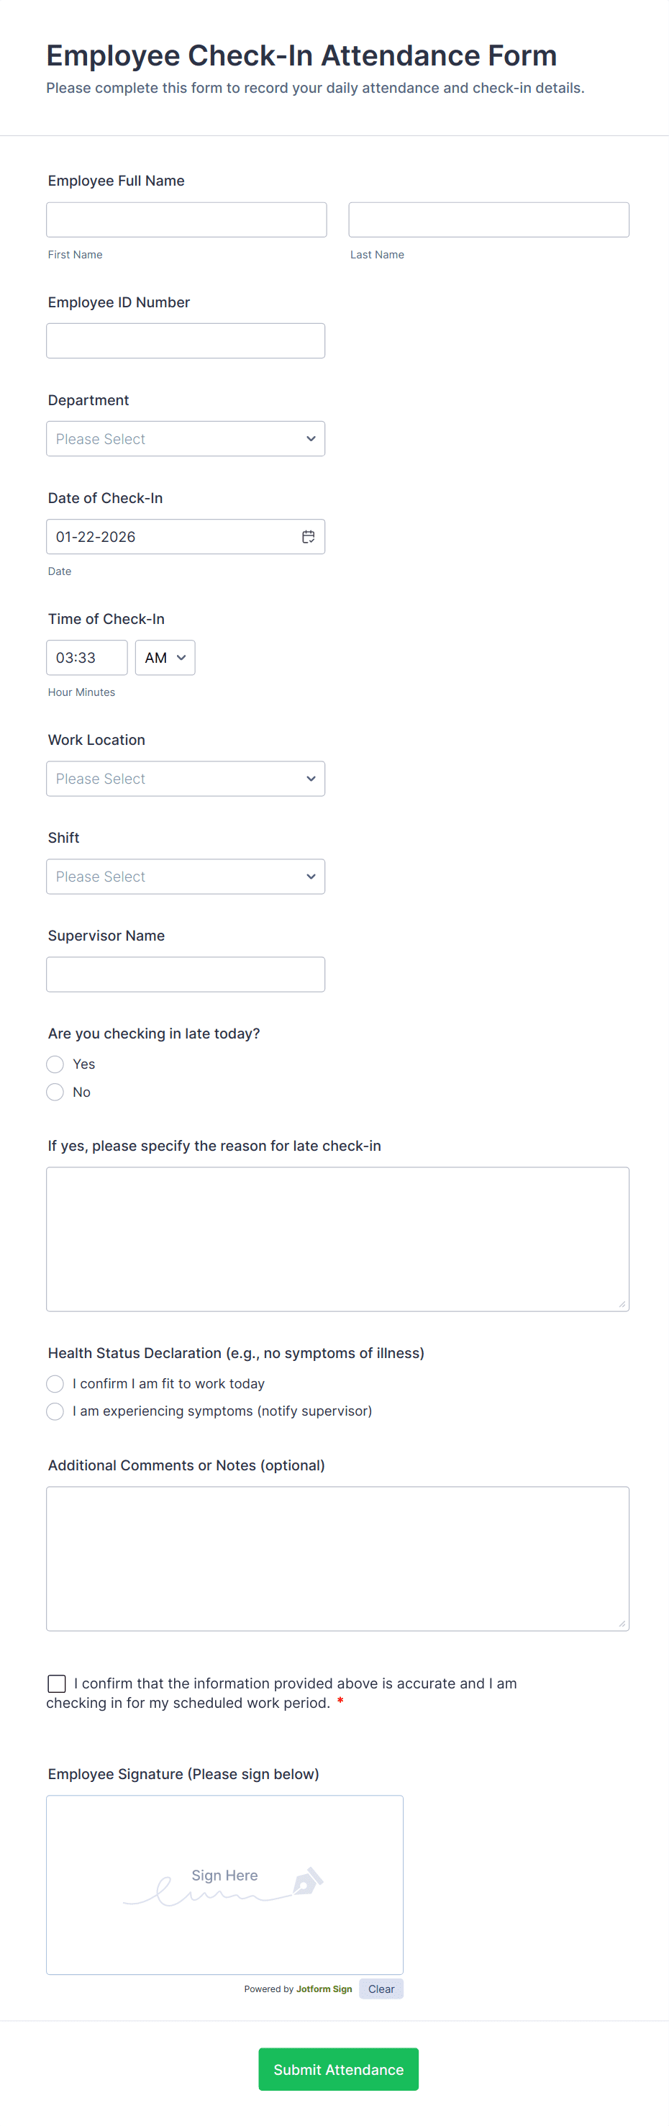Open the Work Location dropdown
The image size is (669, 2126).
coord(186,778)
